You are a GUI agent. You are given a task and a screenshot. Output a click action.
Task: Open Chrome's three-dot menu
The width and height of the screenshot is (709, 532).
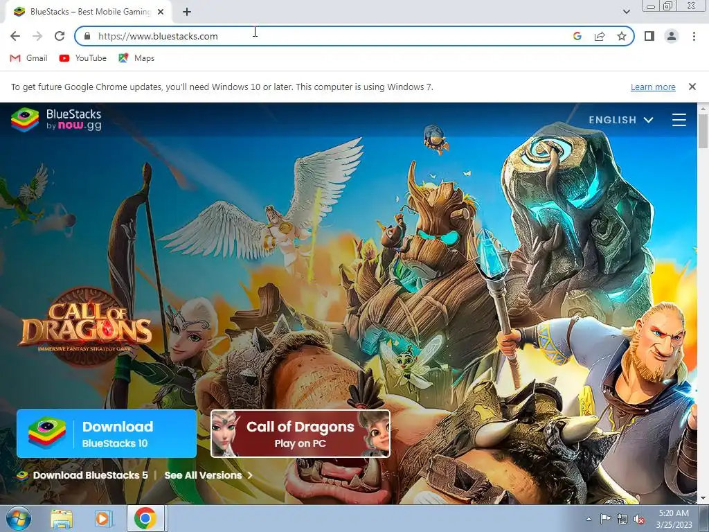[694, 36]
